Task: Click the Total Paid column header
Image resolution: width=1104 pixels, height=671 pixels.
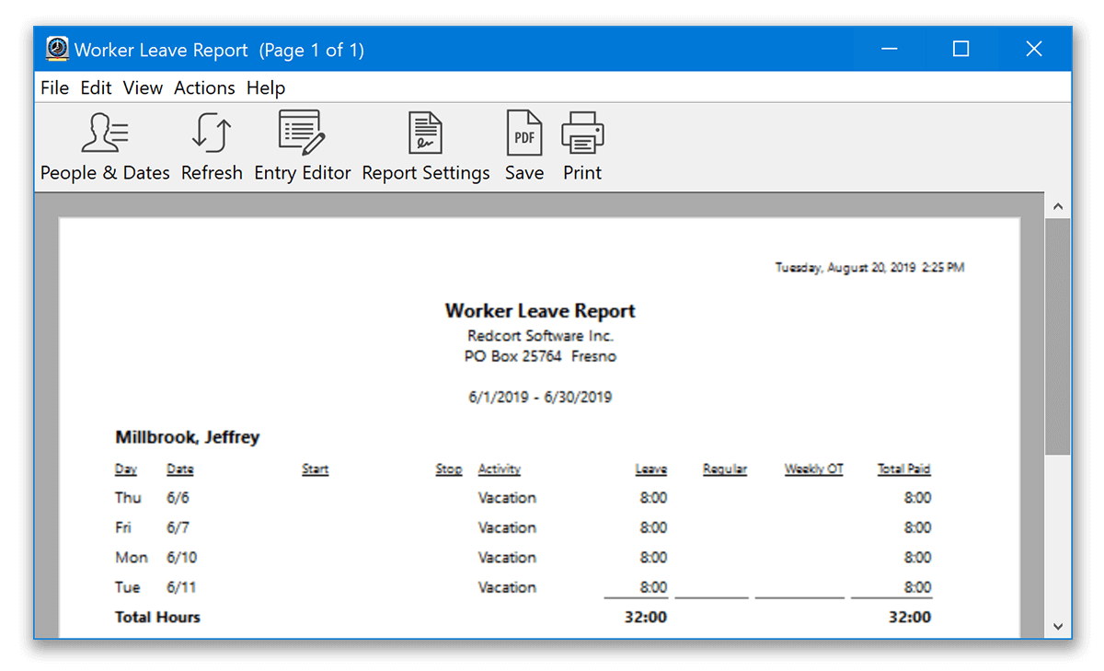Action: coord(903,469)
